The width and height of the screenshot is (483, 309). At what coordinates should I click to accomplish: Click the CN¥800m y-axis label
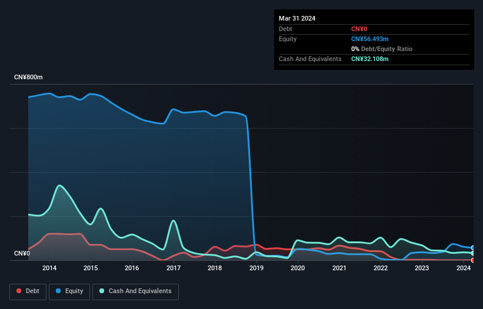[28, 77]
